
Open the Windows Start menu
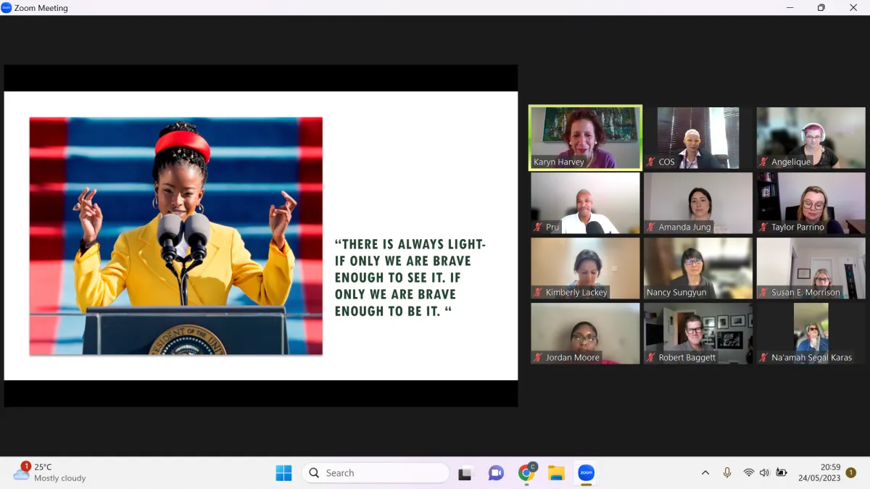(x=283, y=473)
